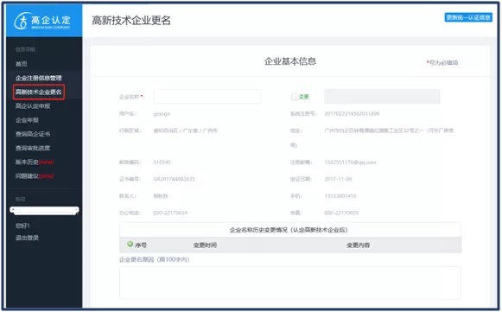Click the system registration number value

coord(352,114)
